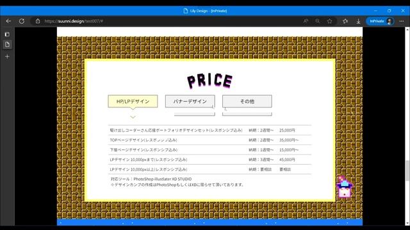Open the downloads icon
Image resolution: width=410 pixels, height=230 pixels.
tap(358, 21)
